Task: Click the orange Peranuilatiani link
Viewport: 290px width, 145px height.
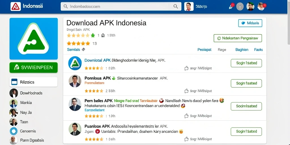Action: pos(94,83)
